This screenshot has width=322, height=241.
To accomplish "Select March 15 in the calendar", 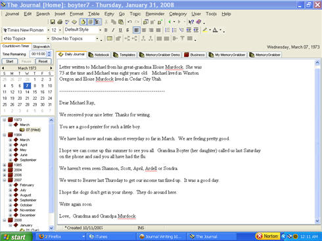I will [x=35, y=92].
